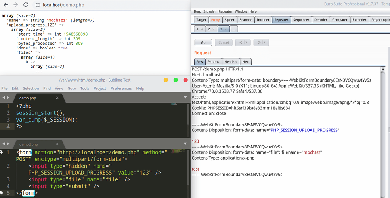Viewport: 390px width, 198px height.
Task: Select the Headers request view tab
Action: [x=231, y=62]
